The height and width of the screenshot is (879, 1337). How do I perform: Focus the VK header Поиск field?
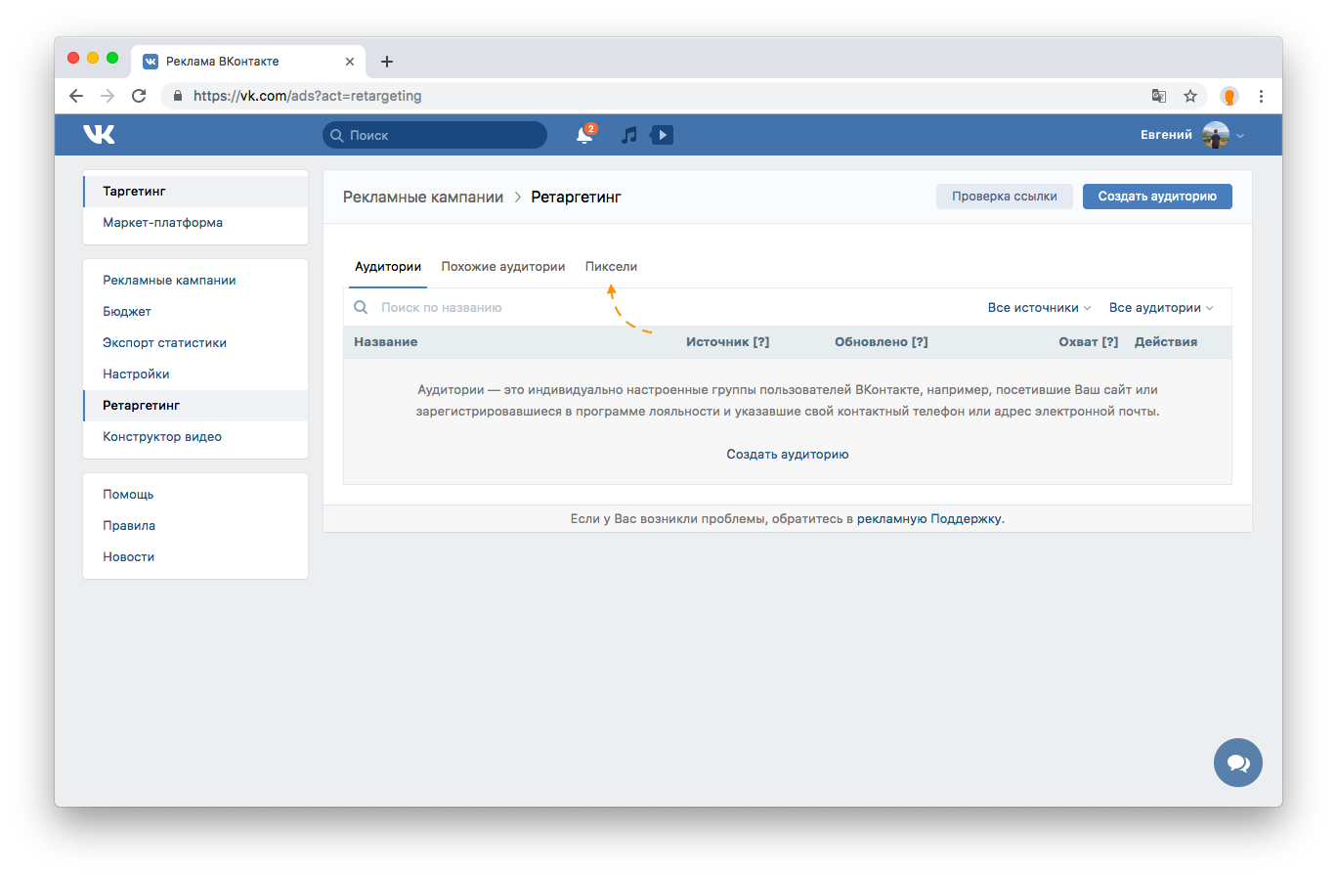[x=435, y=135]
